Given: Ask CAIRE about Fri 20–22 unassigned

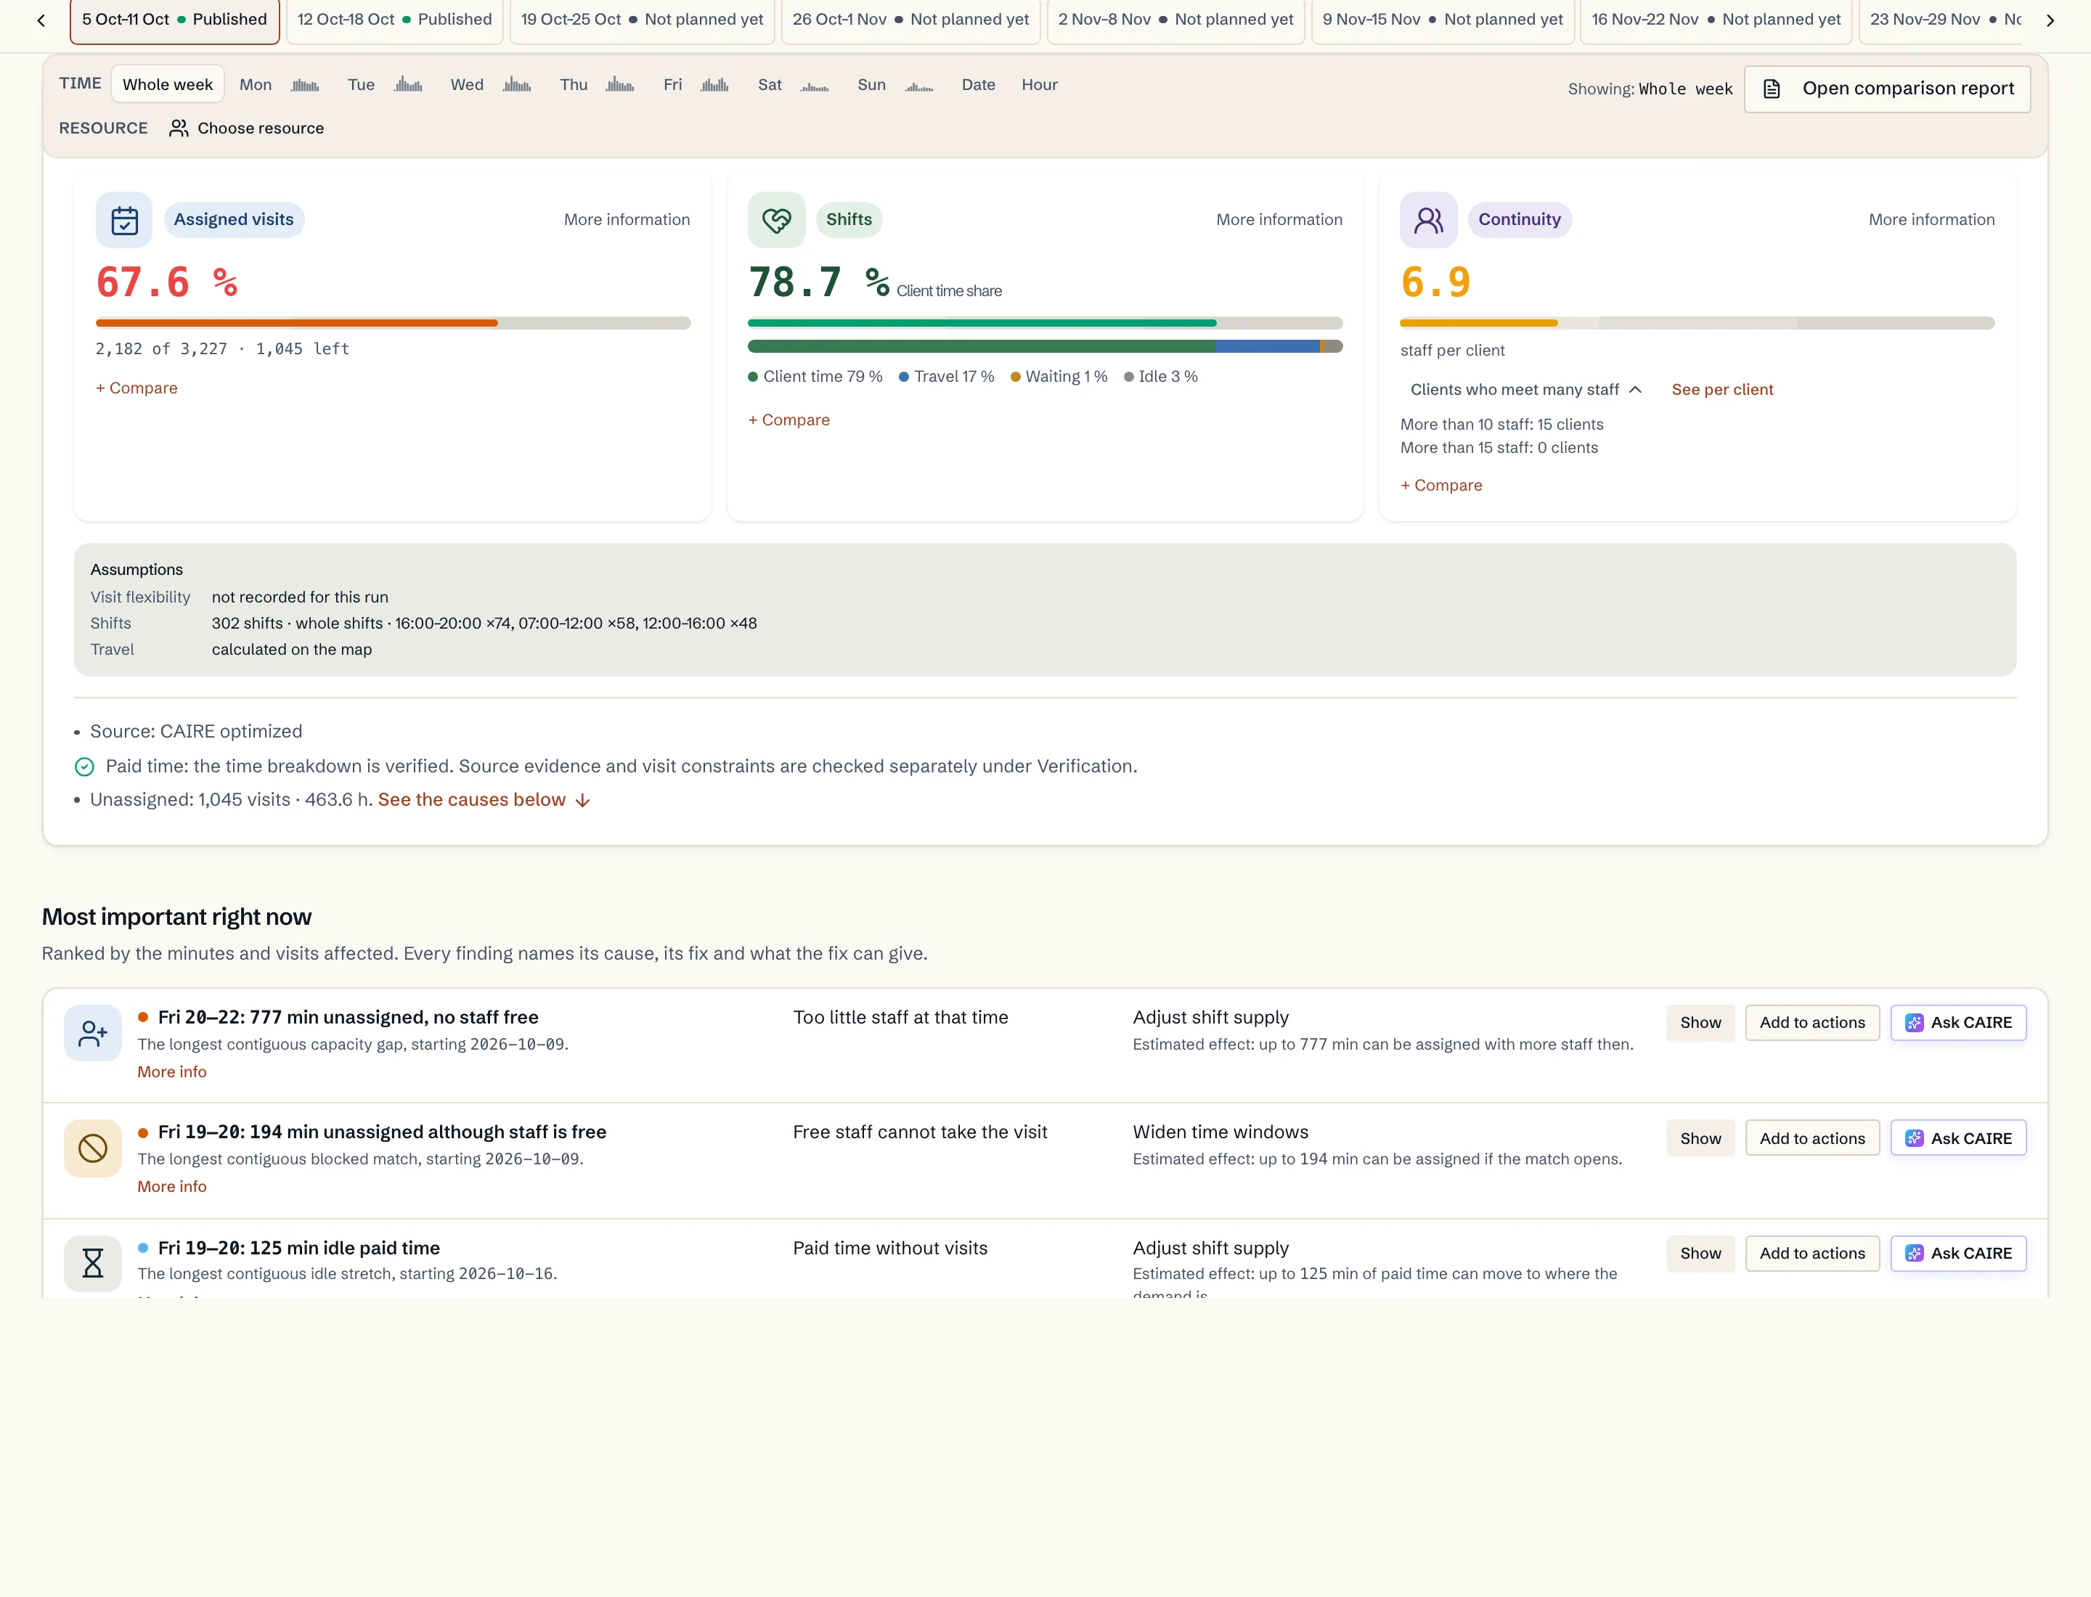Looking at the screenshot, I should (x=1958, y=1023).
